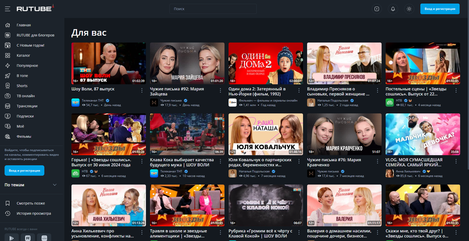Click the upload video icon in header
The height and width of the screenshot is (241, 469).
[x=377, y=9]
